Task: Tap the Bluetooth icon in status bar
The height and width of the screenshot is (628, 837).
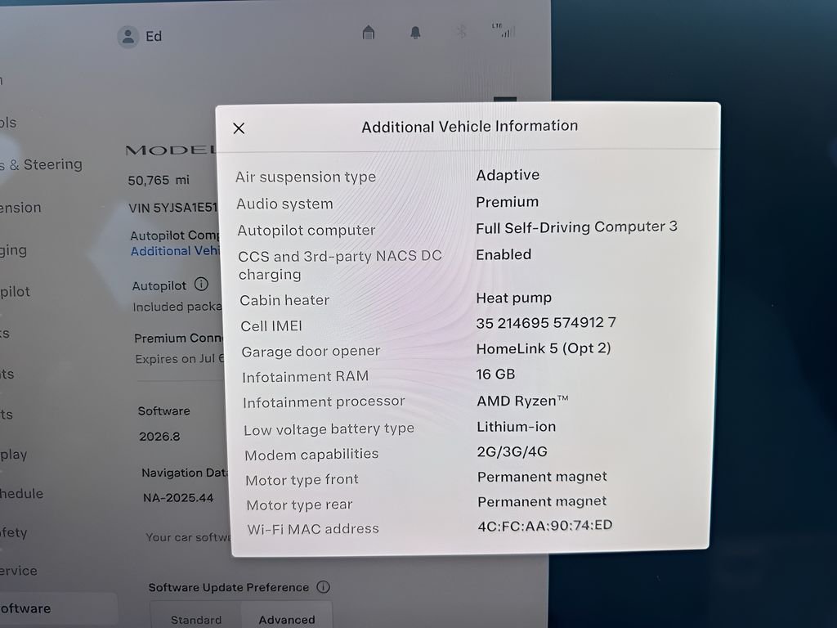Action: point(461,33)
